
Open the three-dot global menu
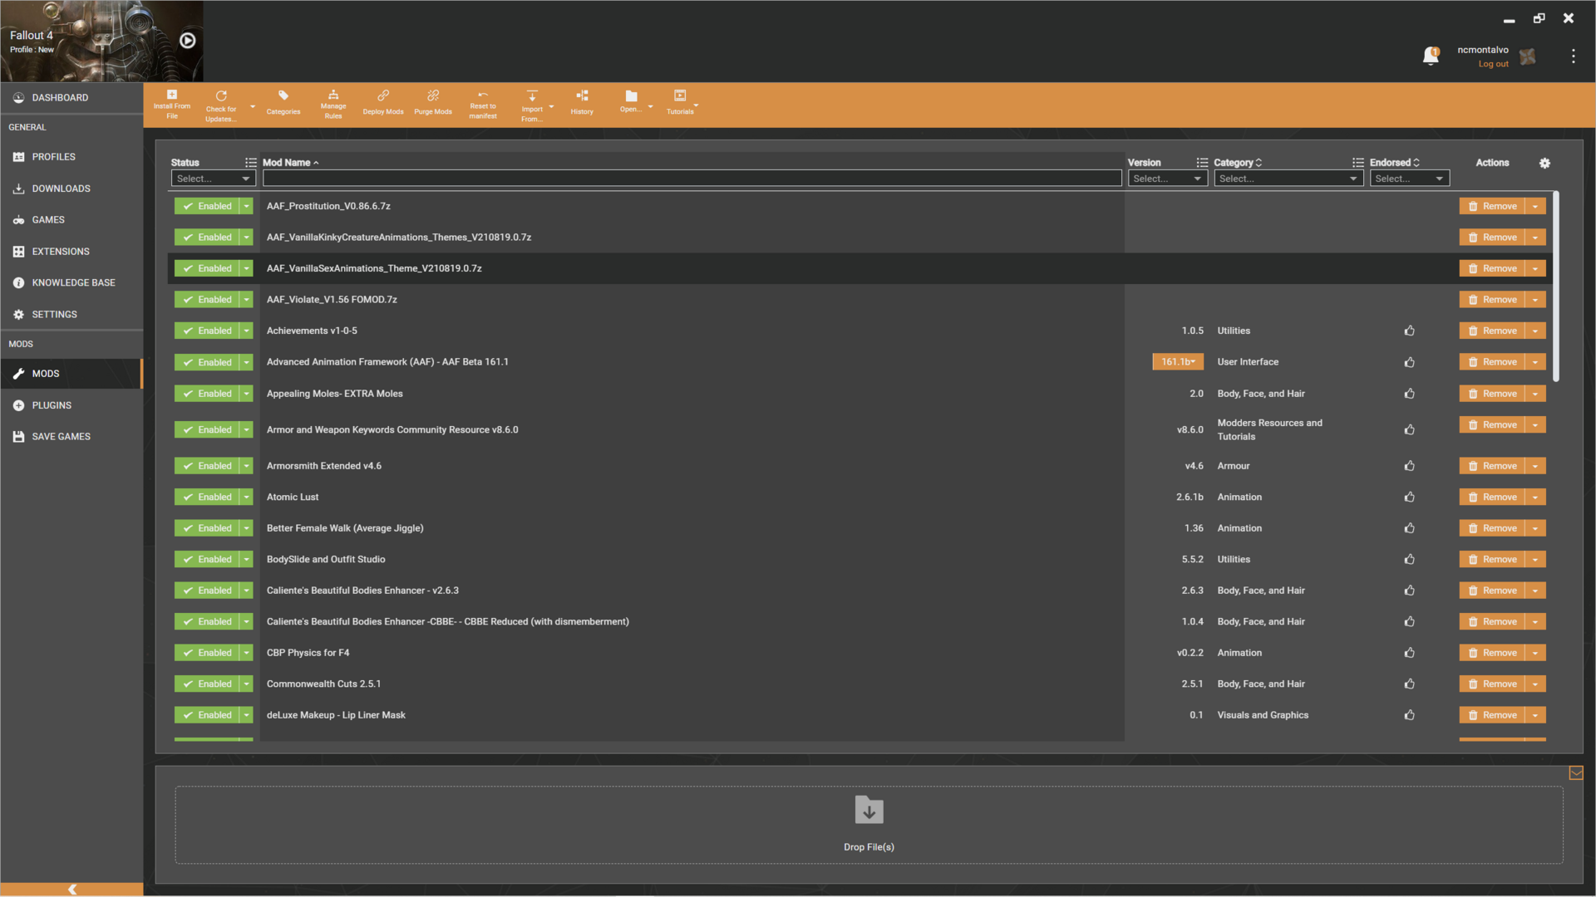[x=1573, y=56]
